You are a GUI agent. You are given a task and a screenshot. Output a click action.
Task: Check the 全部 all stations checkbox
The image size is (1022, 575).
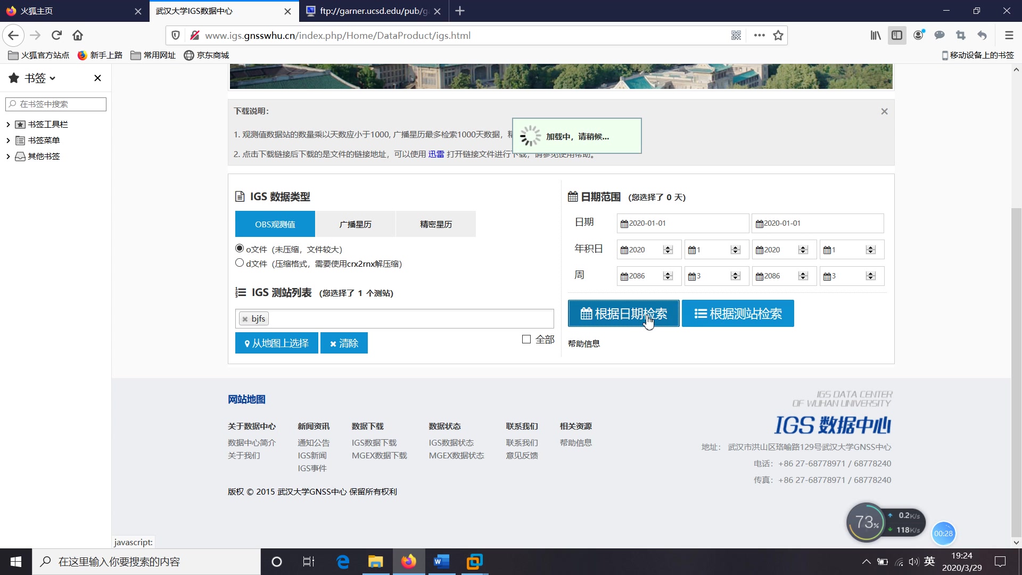coord(526,339)
